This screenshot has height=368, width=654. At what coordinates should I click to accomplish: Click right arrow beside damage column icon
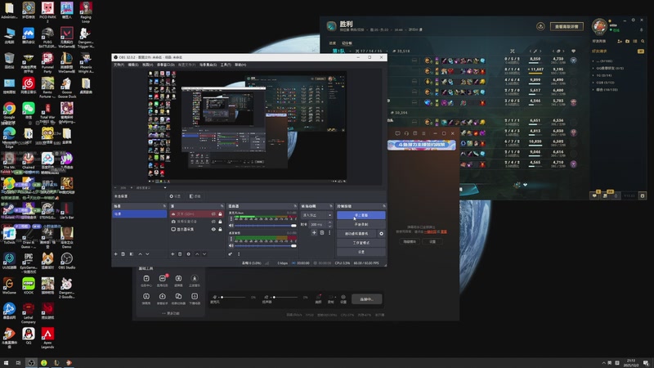click(x=540, y=52)
